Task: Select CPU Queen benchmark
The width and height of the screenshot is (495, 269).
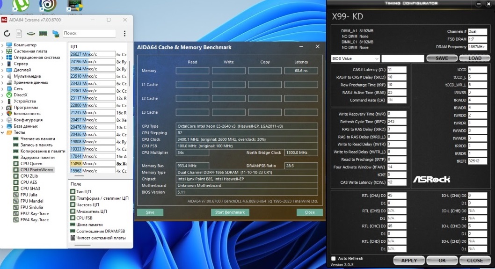Action: click(31, 164)
